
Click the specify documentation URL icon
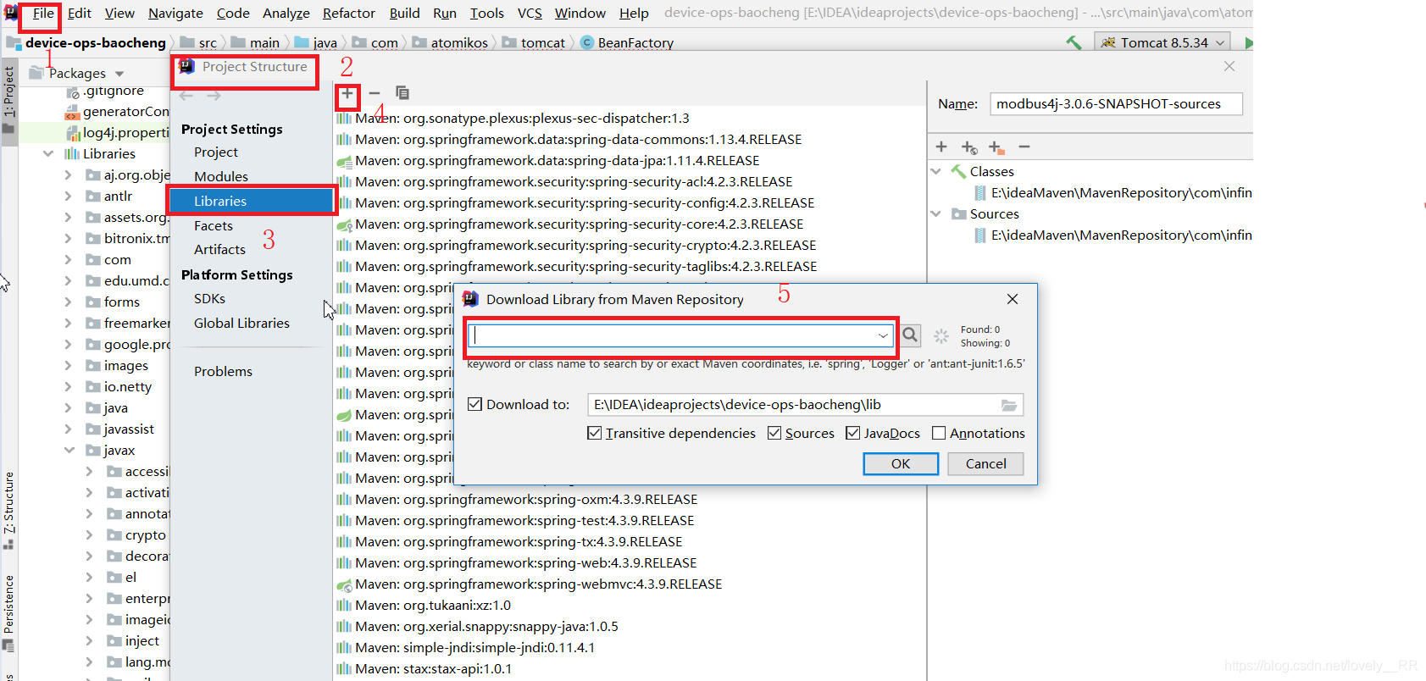pyautogui.click(x=969, y=147)
